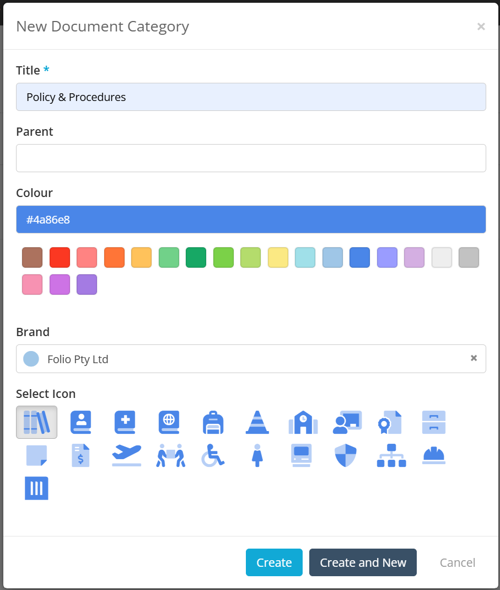Image resolution: width=500 pixels, height=590 pixels.
Task: Click the Title input field
Action: (251, 97)
